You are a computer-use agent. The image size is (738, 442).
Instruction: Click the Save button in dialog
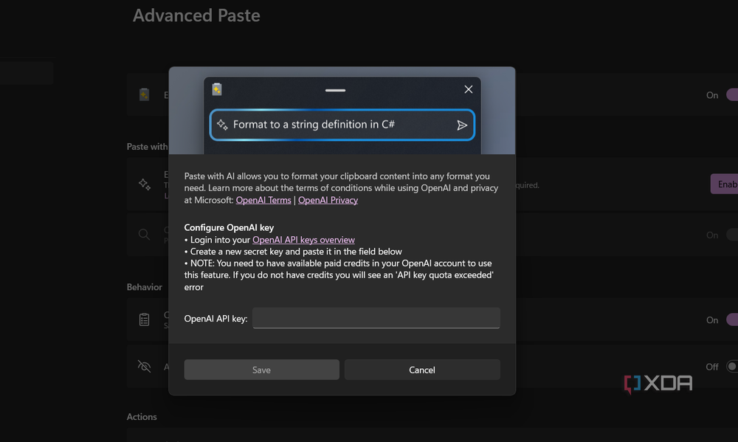click(x=261, y=370)
